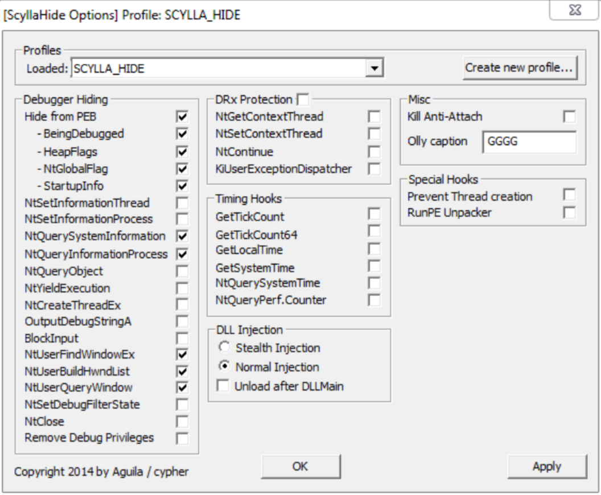Enable the GetSystemTime checkbox
The image size is (601, 495).
[x=374, y=266]
